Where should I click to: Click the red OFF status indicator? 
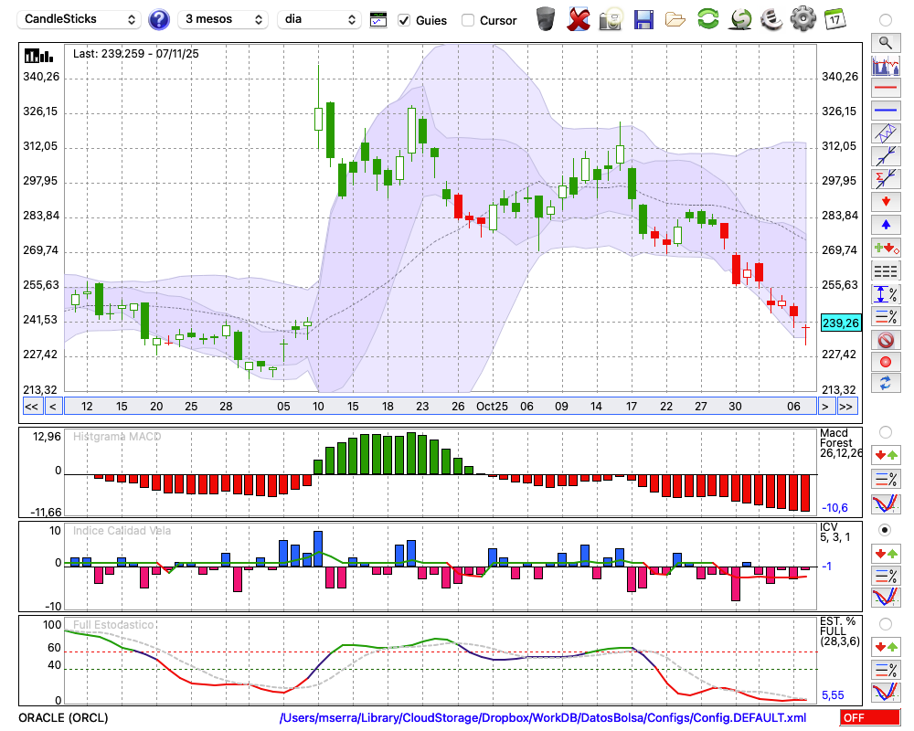pos(868,718)
